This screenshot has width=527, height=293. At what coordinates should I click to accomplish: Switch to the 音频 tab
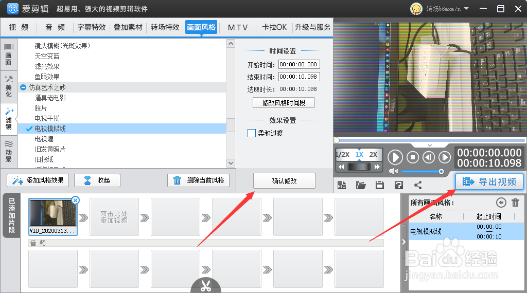55,27
